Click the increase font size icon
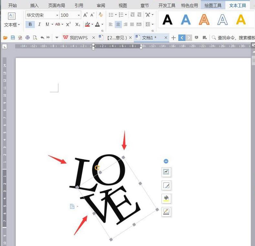 (85, 15)
